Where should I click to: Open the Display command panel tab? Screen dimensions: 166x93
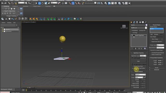[143, 22]
